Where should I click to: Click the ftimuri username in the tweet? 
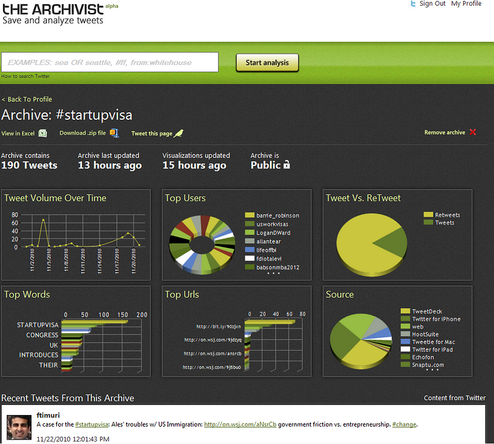click(x=48, y=415)
